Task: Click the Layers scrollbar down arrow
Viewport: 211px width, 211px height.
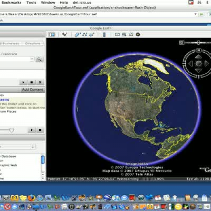Action: tap(43, 178)
